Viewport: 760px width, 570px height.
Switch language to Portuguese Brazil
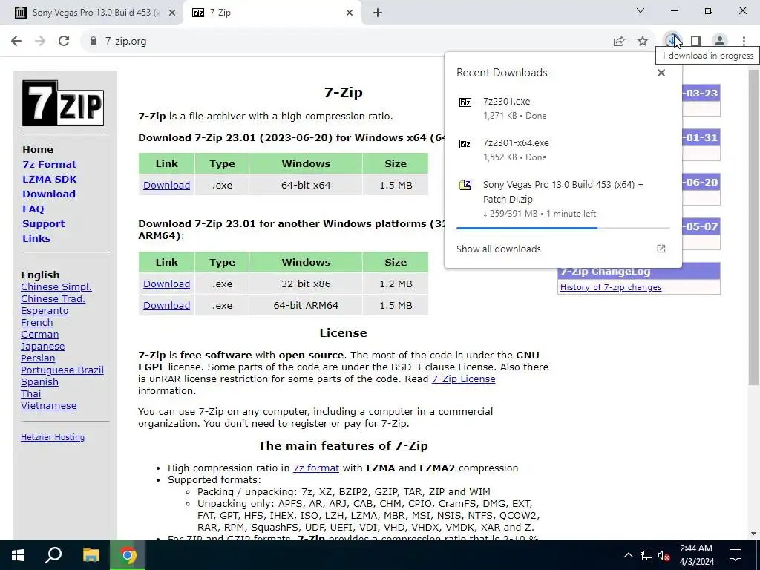pyautogui.click(x=62, y=370)
